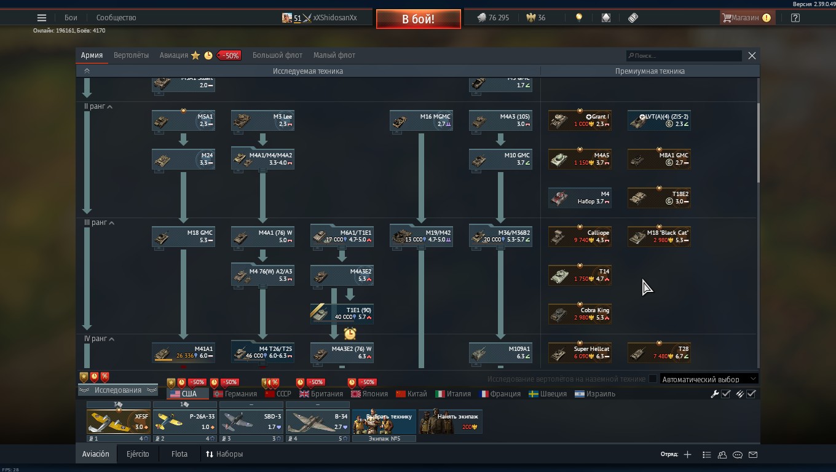Open the friends contacts icon
The width and height of the screenshot is (836, 472).
point(722,454)
